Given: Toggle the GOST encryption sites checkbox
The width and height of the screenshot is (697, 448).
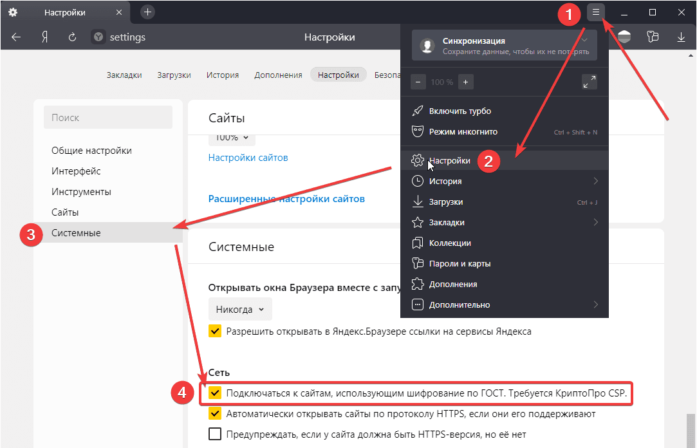Looking at the screenshot, I should coord(215,393).
